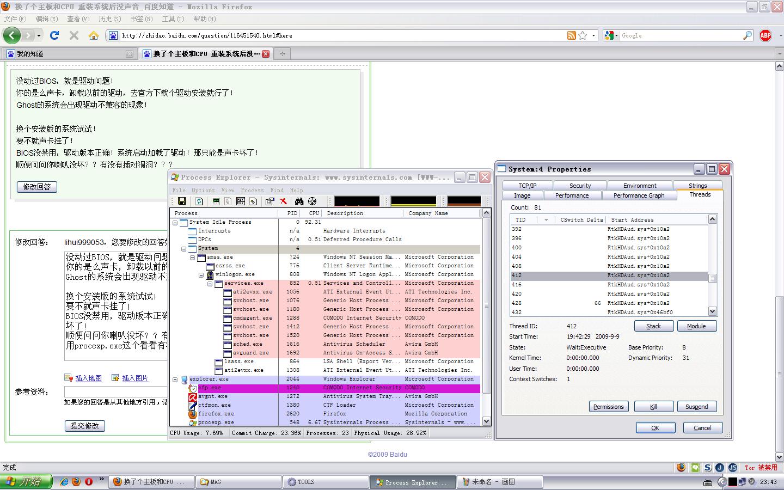
Task: Click Process Explorer taskbar button
Action: coord(414,482)
